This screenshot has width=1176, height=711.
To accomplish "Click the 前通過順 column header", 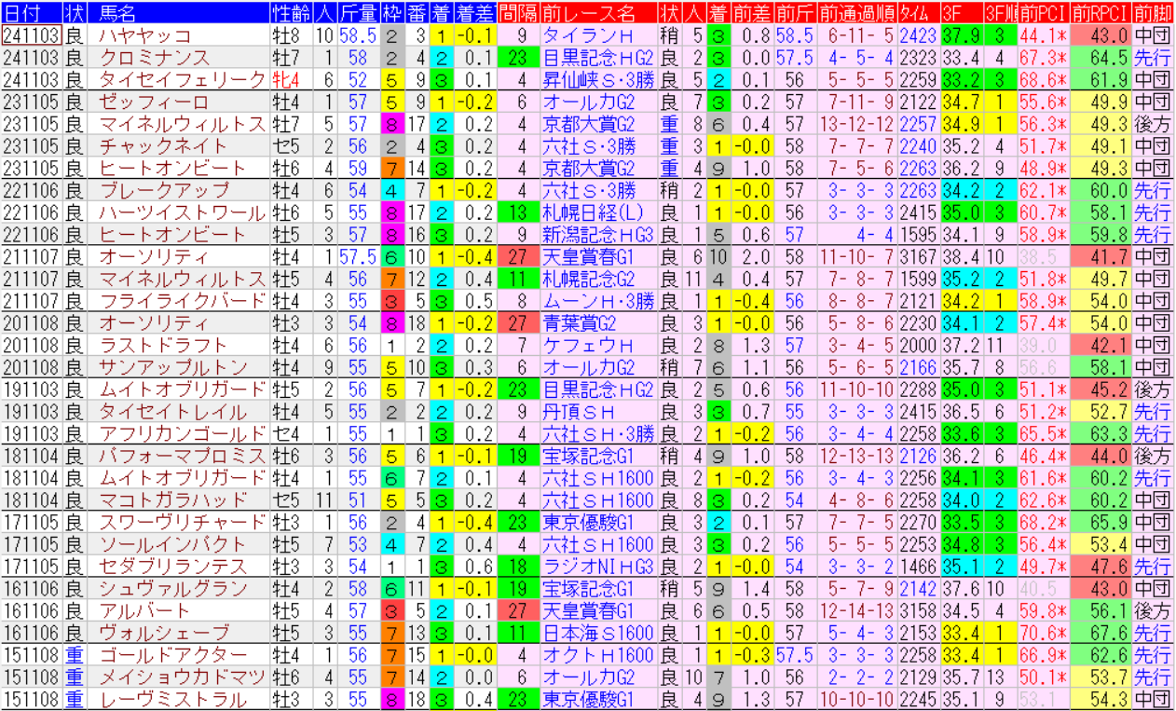I will click(x=856, y=13).
